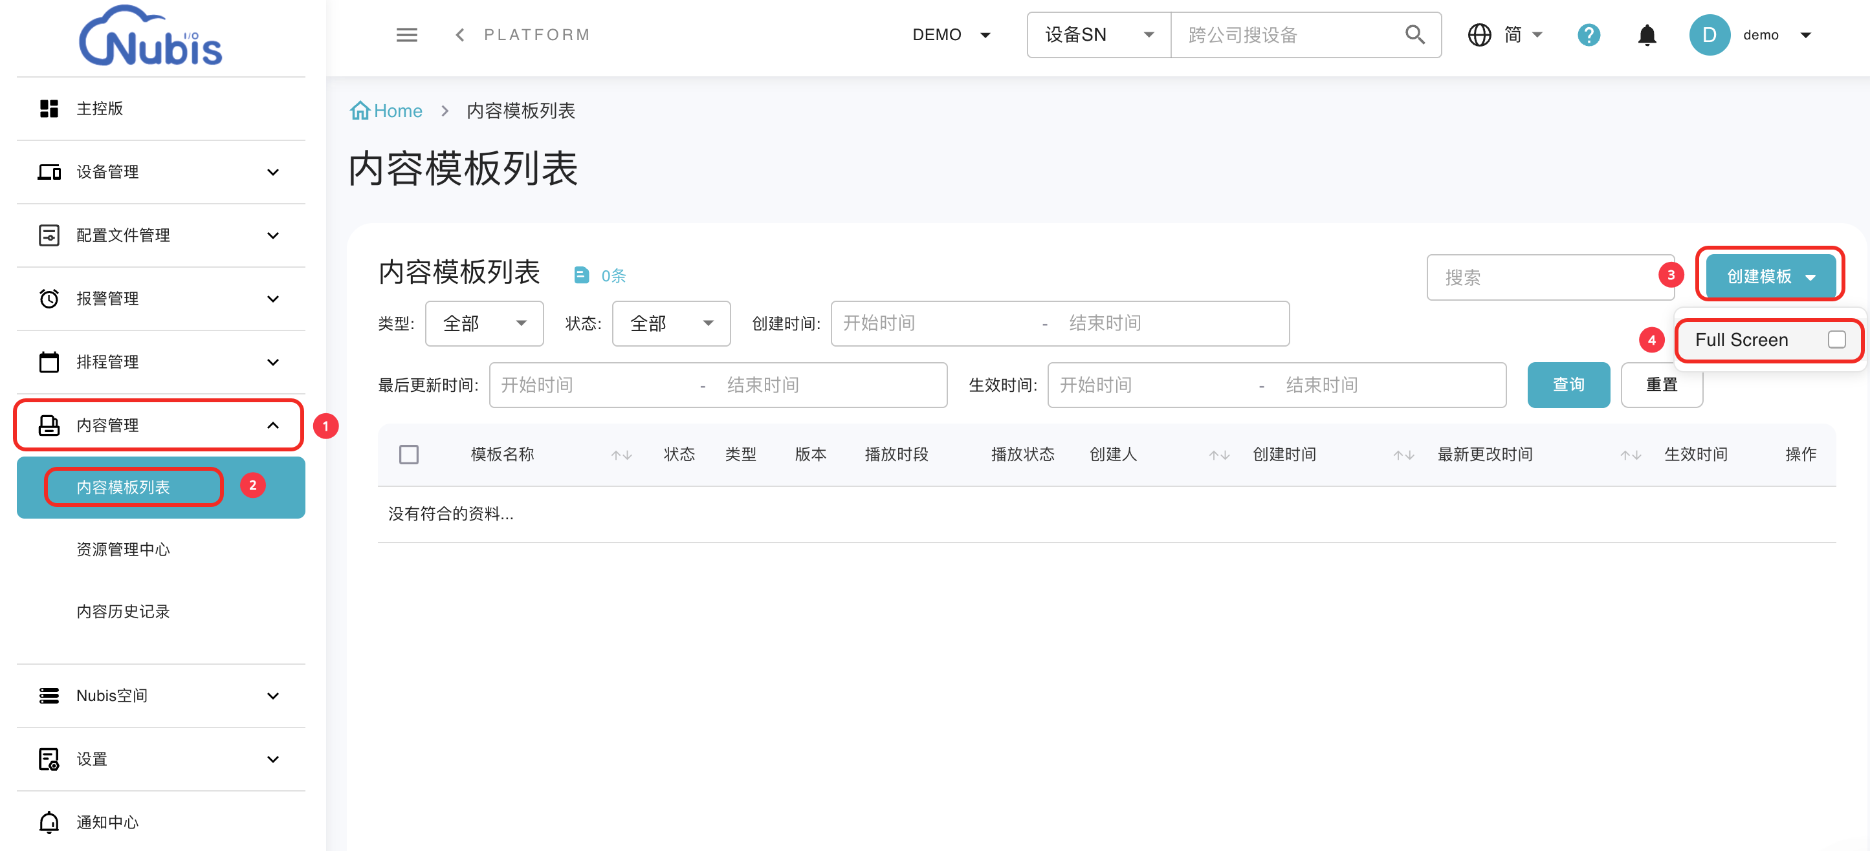The image size is (1870, 851).
Task: Click the demo user avatar
Action: (x=1709, y=35)
